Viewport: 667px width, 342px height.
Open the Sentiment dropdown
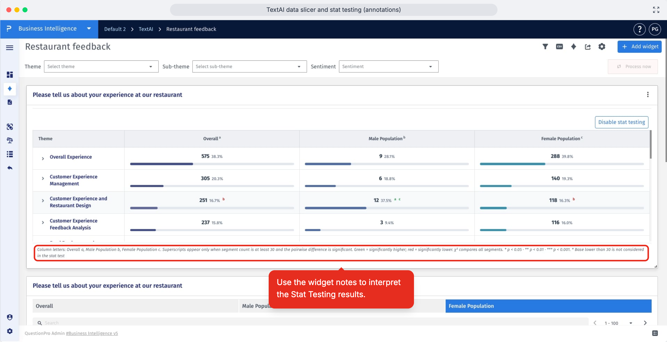pos(388,66)
